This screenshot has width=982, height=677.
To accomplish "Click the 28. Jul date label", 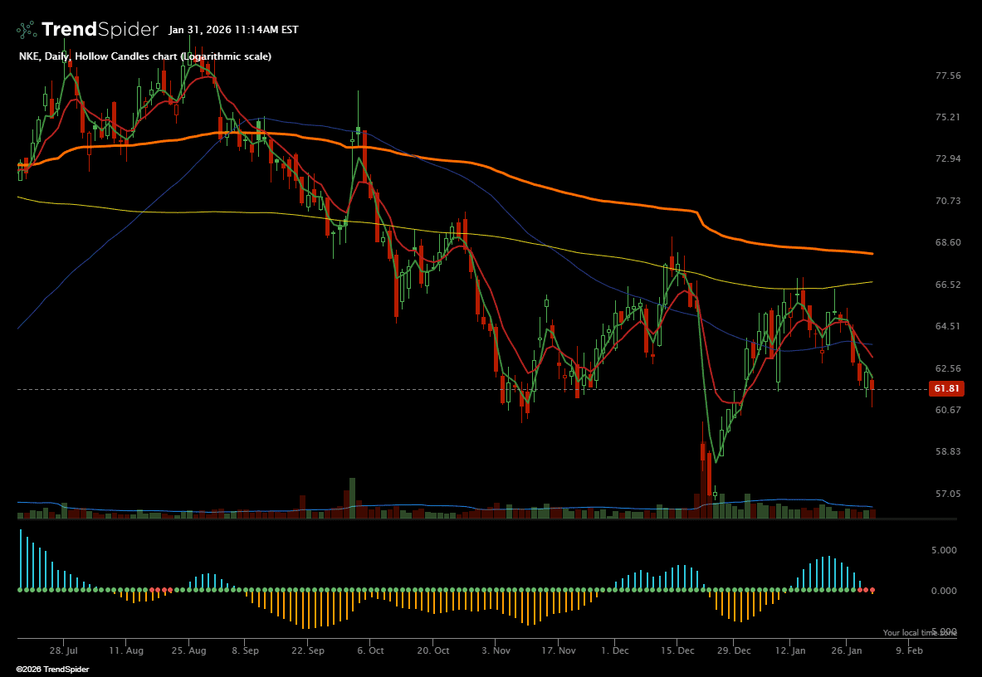I will 64,651.
